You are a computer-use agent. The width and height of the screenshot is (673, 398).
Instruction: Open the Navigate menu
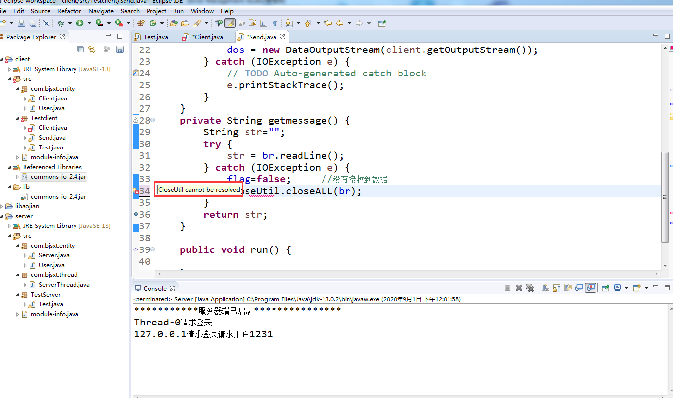[101, 11]
